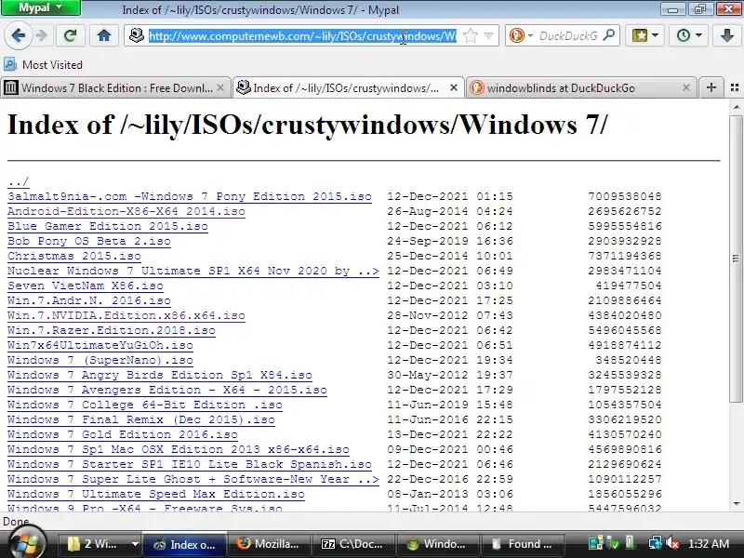The width and height of the screenshot is (744, 558).
Task: Open the home page
Action: 104,35
